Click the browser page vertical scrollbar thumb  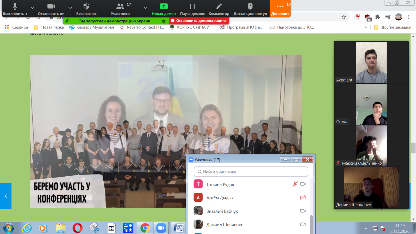coord(413,148)
